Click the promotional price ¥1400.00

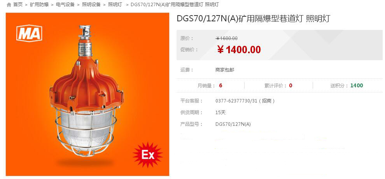pyautogui.click(x=239, y=50)
